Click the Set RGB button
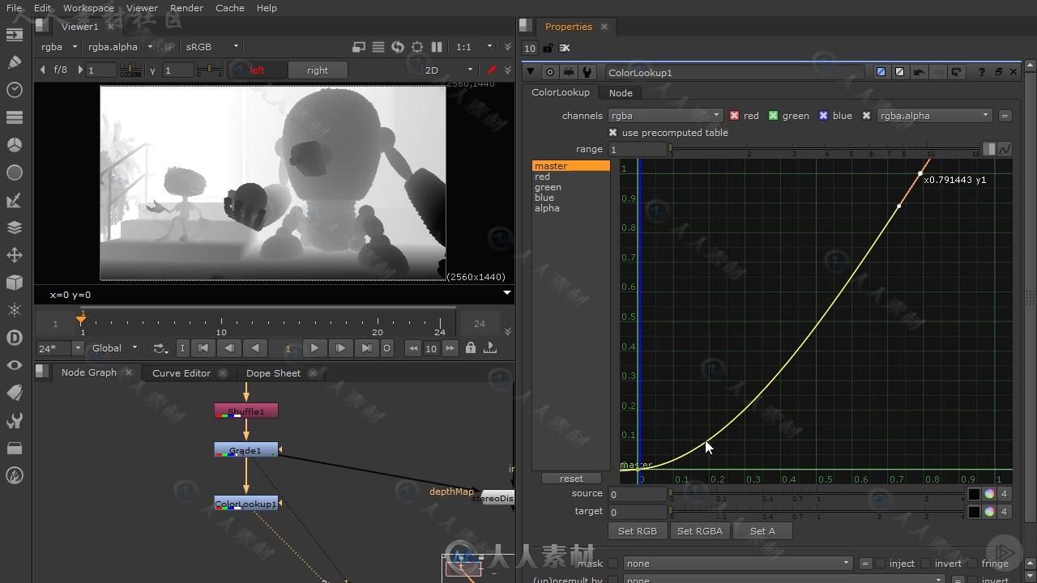Image resolution: width=1037 pixels, height=583 pixels. click(x=638, y=531)
